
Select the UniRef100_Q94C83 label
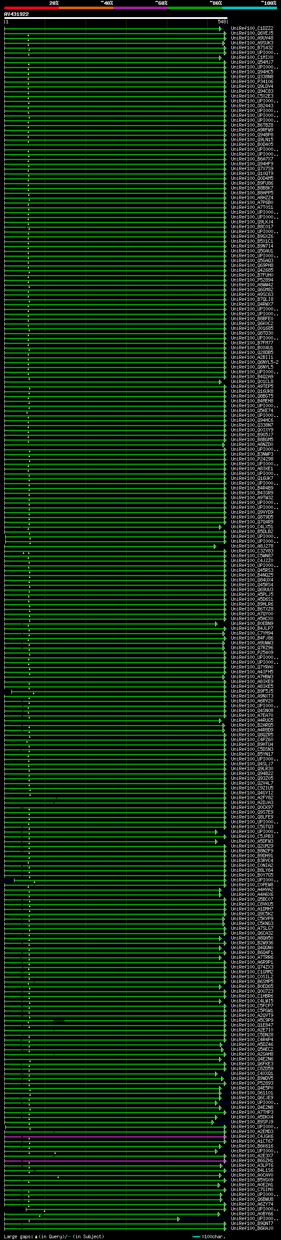[x=252, y=91]
